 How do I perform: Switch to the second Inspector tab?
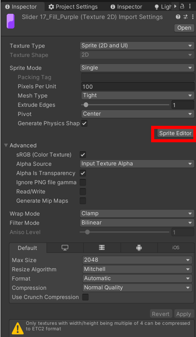click(x=126, y=7)
